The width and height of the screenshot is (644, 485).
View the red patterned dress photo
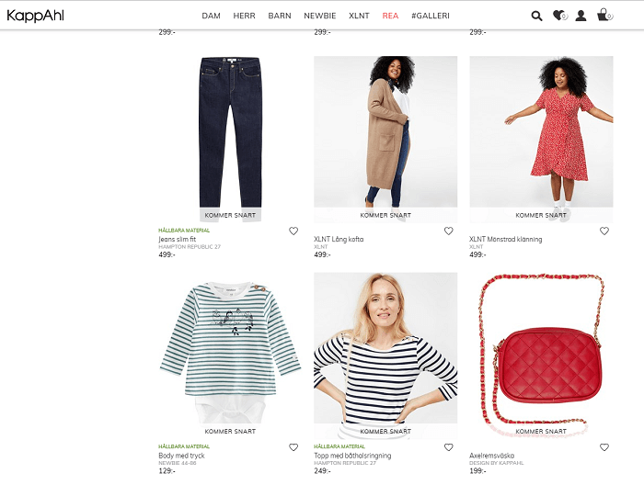540,133
